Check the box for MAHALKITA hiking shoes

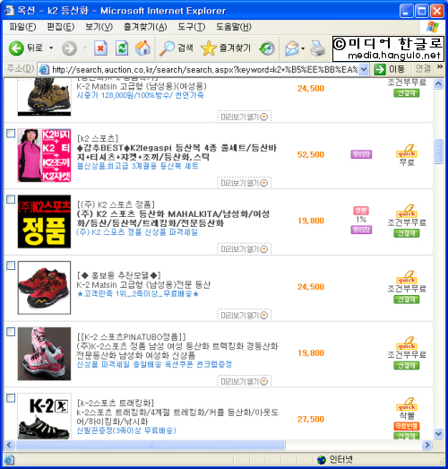click(x=11, y=199)
